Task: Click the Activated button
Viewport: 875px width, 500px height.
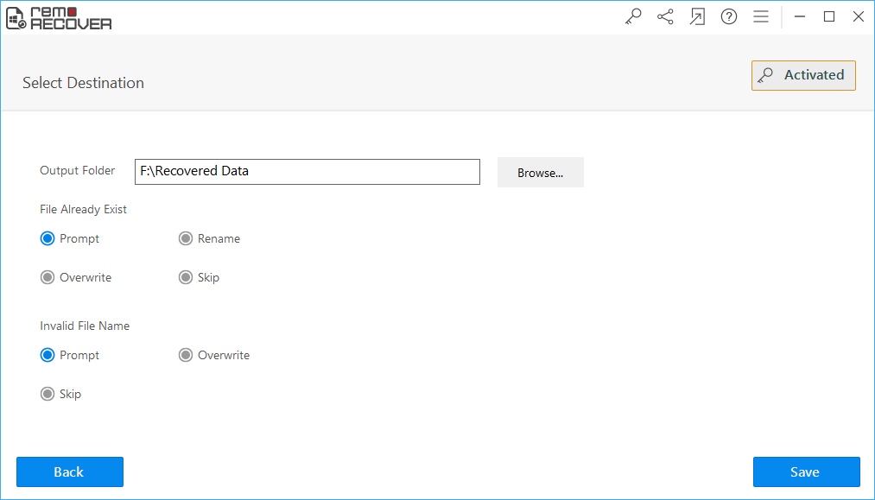Action: [x=803, y=75]
